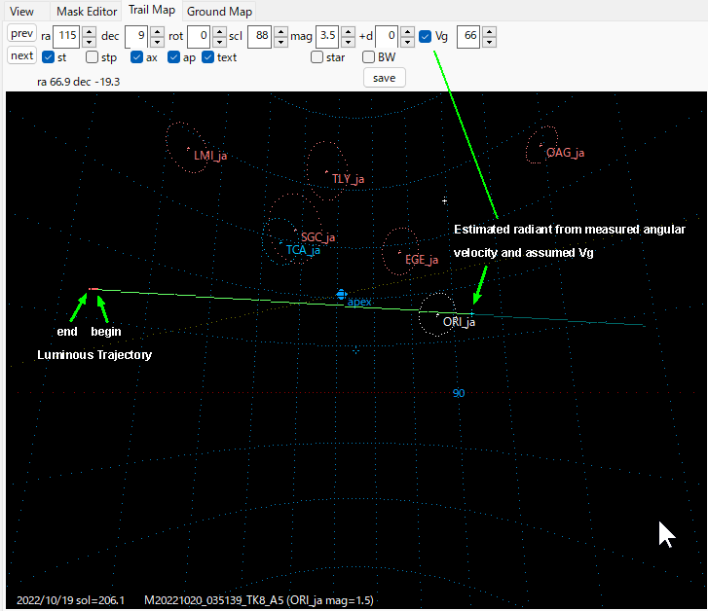Click the TLY_ja radiant circle

326,171
